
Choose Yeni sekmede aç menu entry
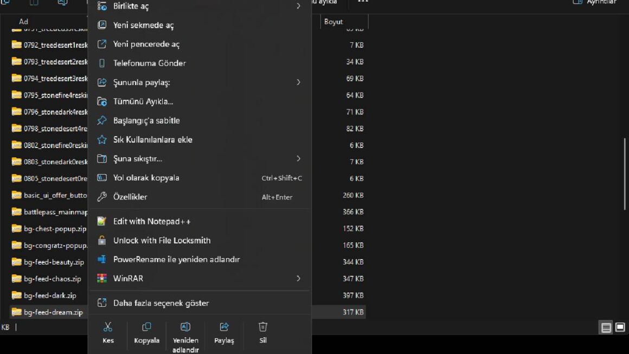[200, 25]
